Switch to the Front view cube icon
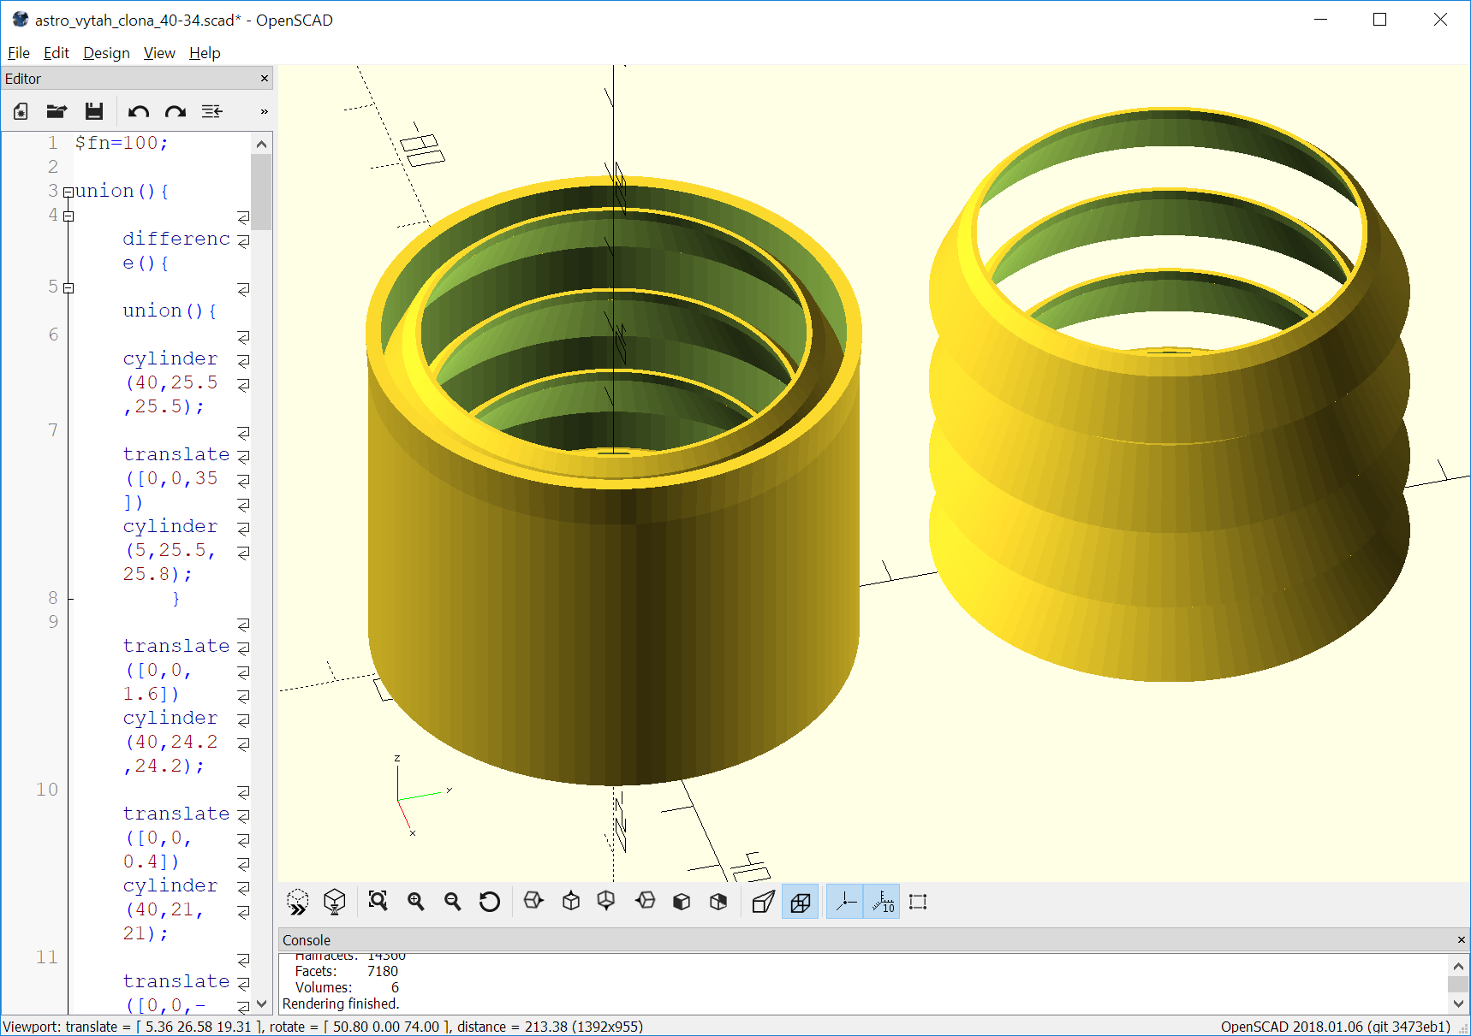The height and width of the screenshot is (1036, 1471). coord(682,901)
